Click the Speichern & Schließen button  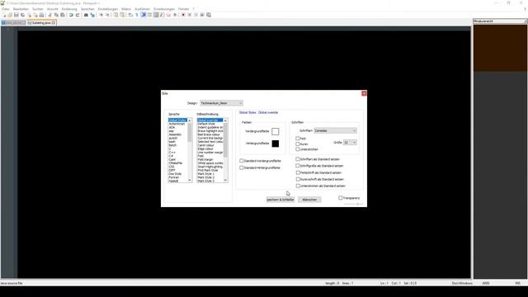click(280, 200)
